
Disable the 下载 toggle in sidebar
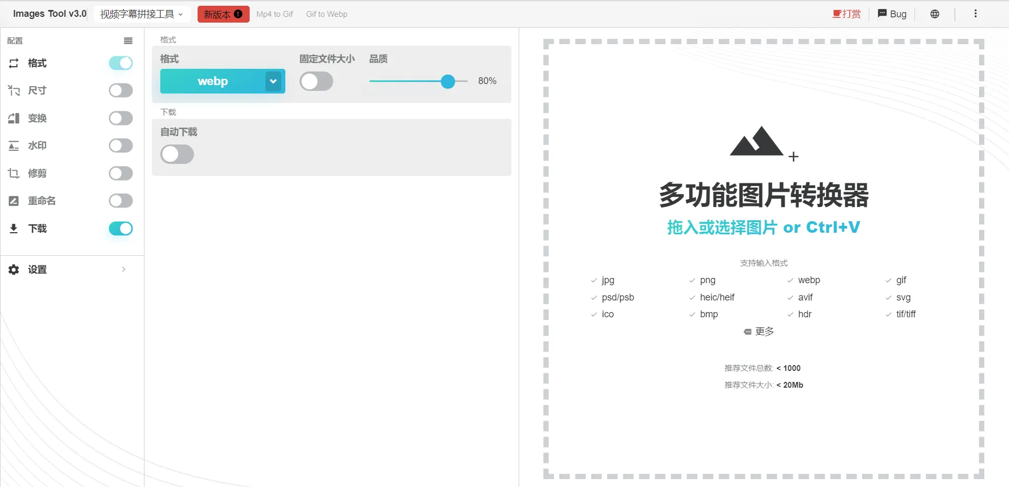pyautogui.click(x=121, y=229)
